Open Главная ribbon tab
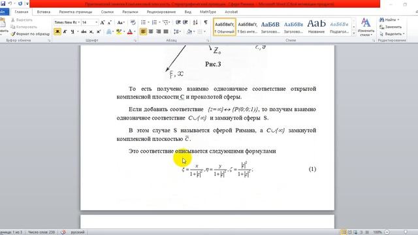The width and height of the screenshot is (418, 235). 22,12
